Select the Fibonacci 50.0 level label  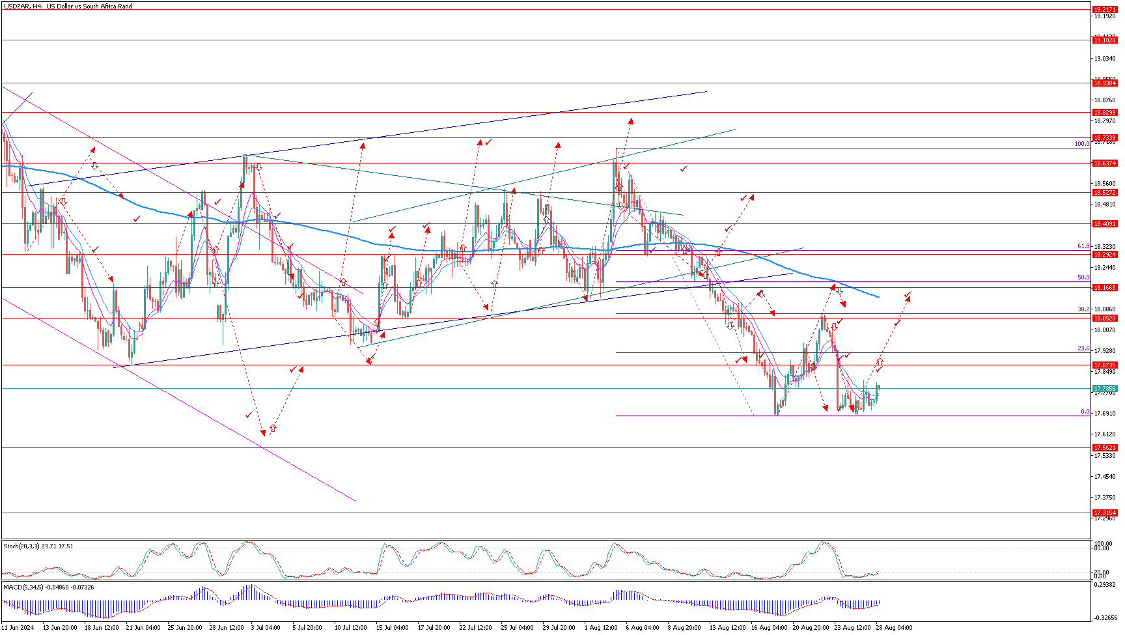click(x=1083, y=277)
